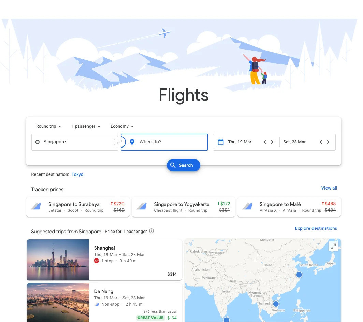The width and height of the screenshot is (363, 322).
Task: Click the blue Search button
Action: [x=183, y=165]
